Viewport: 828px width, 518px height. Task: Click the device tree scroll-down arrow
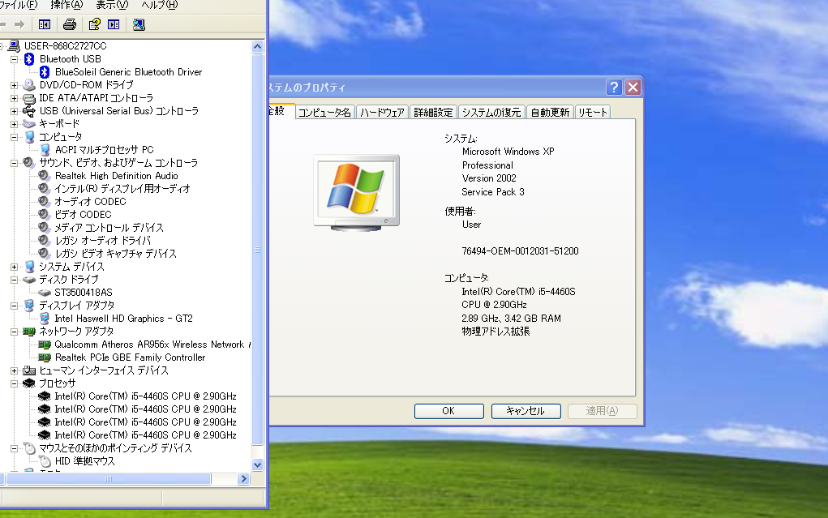(258, 465)
